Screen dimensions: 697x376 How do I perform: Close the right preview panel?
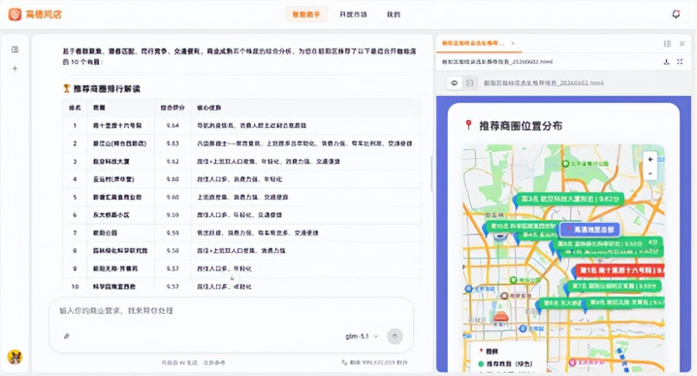[681, 44]
